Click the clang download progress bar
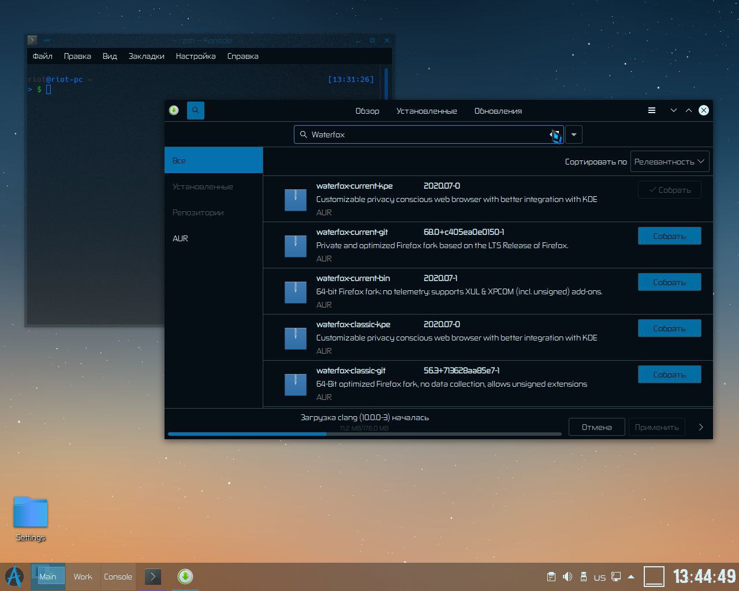739x591 pixels. pos(365,433)
